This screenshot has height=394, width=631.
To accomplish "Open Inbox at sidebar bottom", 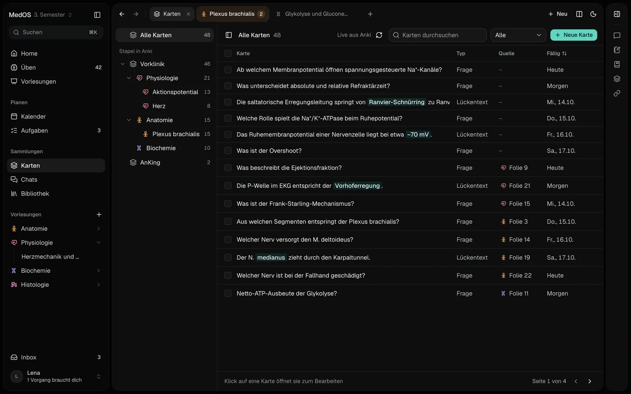I will 56,357.
